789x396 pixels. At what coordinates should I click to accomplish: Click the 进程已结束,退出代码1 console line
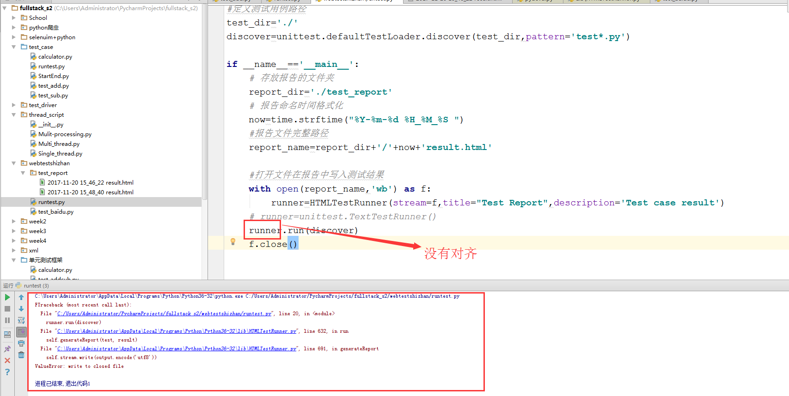62,384
